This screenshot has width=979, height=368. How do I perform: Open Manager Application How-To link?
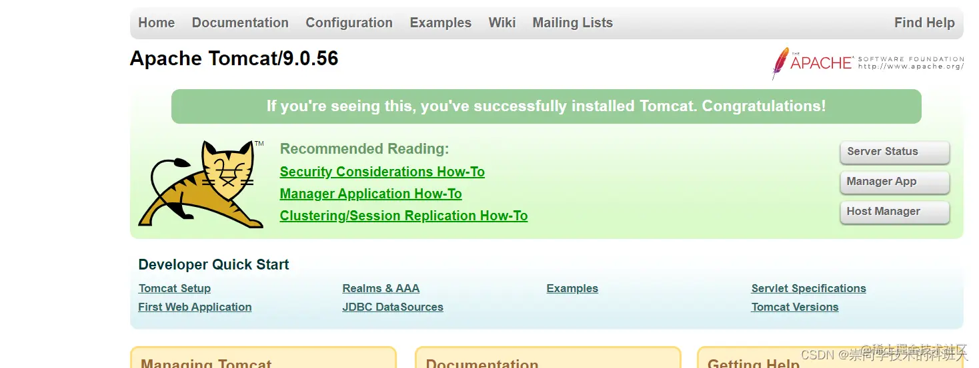point(371,194)
